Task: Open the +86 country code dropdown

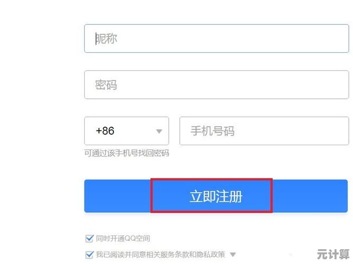Action: click(126, 131)
